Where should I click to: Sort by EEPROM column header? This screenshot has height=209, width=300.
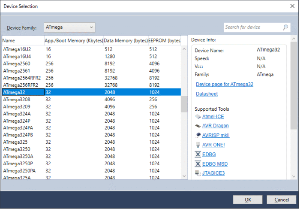(164, 41)
